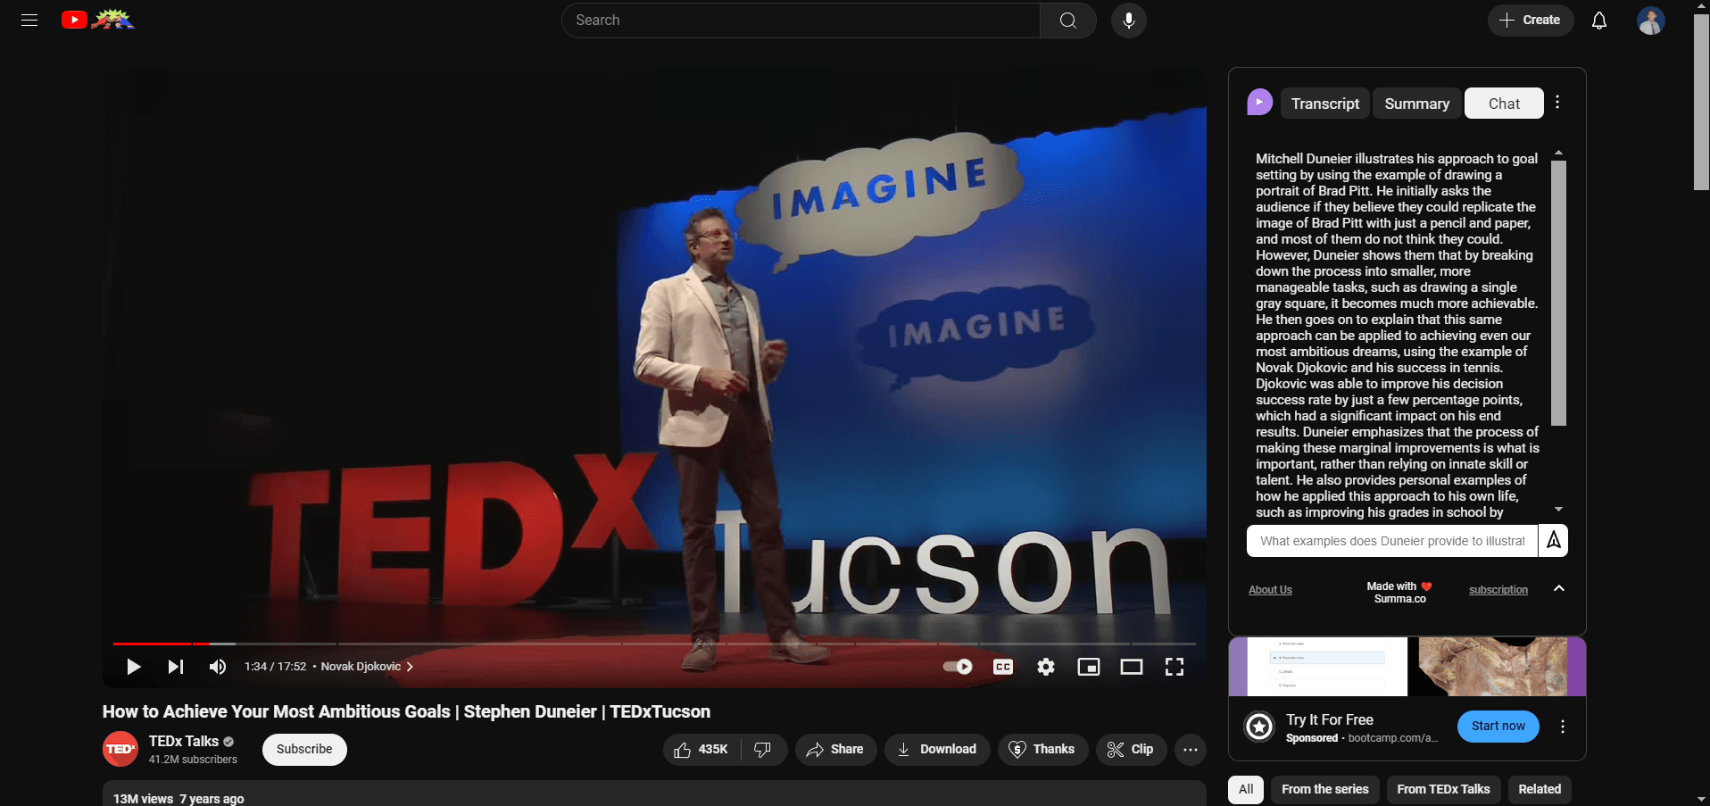
Task: Open sponsored ad options menu
Action: pos(1562,727)
